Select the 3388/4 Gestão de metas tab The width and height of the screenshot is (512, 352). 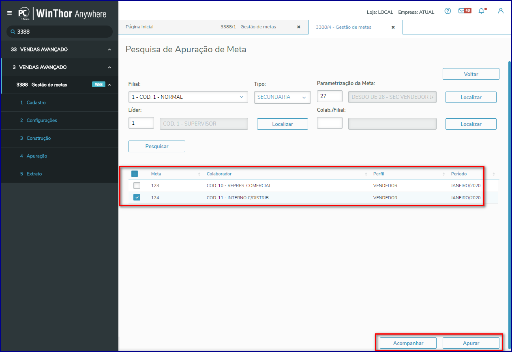(x=343, y=27)
